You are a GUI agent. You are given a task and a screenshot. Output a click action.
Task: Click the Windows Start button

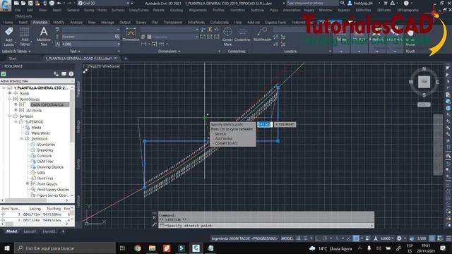click(6, 248)
